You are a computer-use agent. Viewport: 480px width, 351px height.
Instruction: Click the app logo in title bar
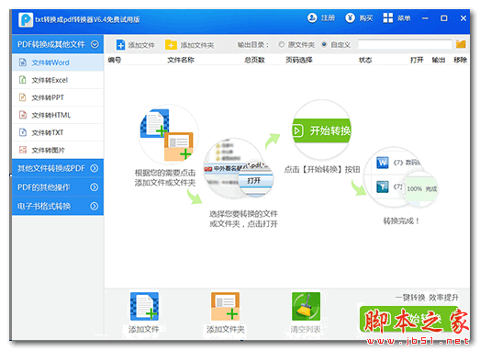26,19
